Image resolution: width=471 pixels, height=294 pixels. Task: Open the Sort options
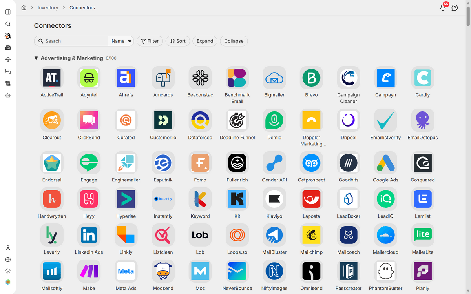coord(178,41)
